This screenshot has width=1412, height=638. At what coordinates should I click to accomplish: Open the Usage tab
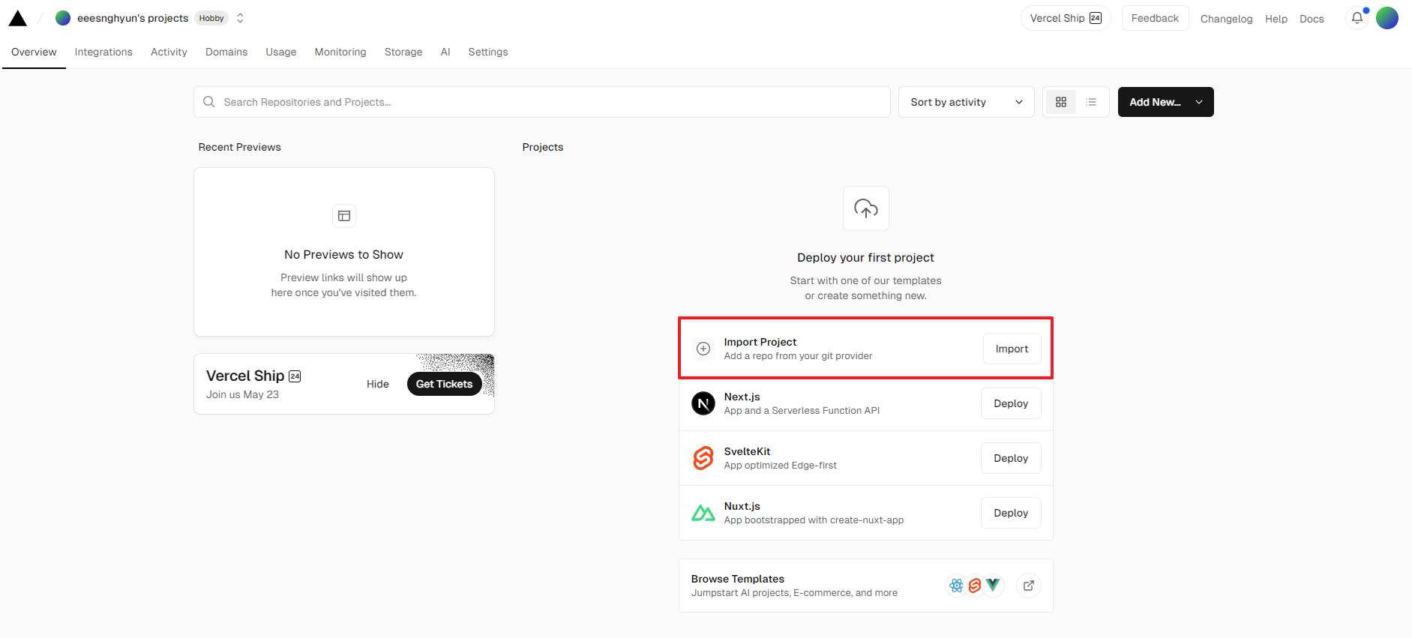pos(281,52)
